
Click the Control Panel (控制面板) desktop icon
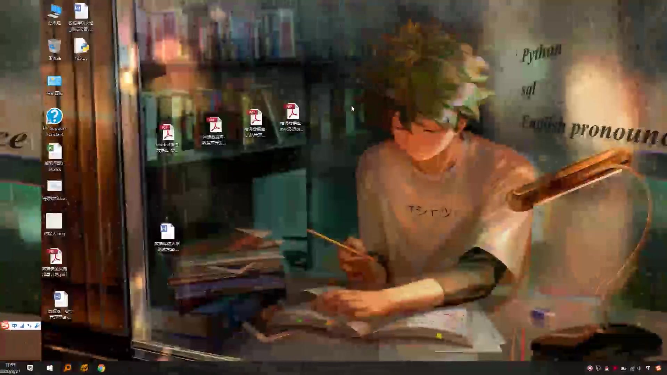point(55,82)
